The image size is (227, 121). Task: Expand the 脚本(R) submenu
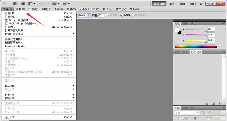click(39, 98)
